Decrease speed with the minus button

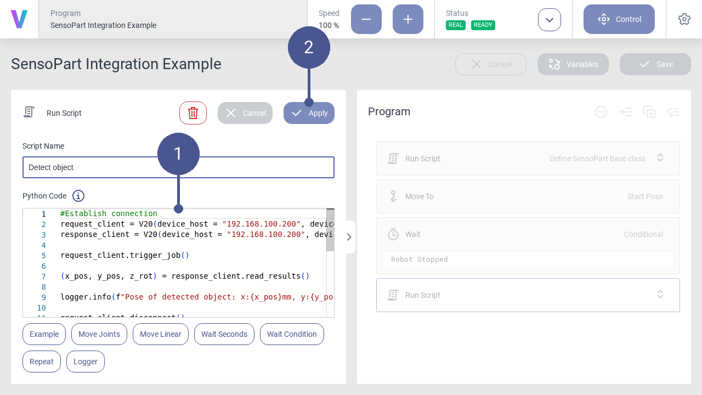366,19
